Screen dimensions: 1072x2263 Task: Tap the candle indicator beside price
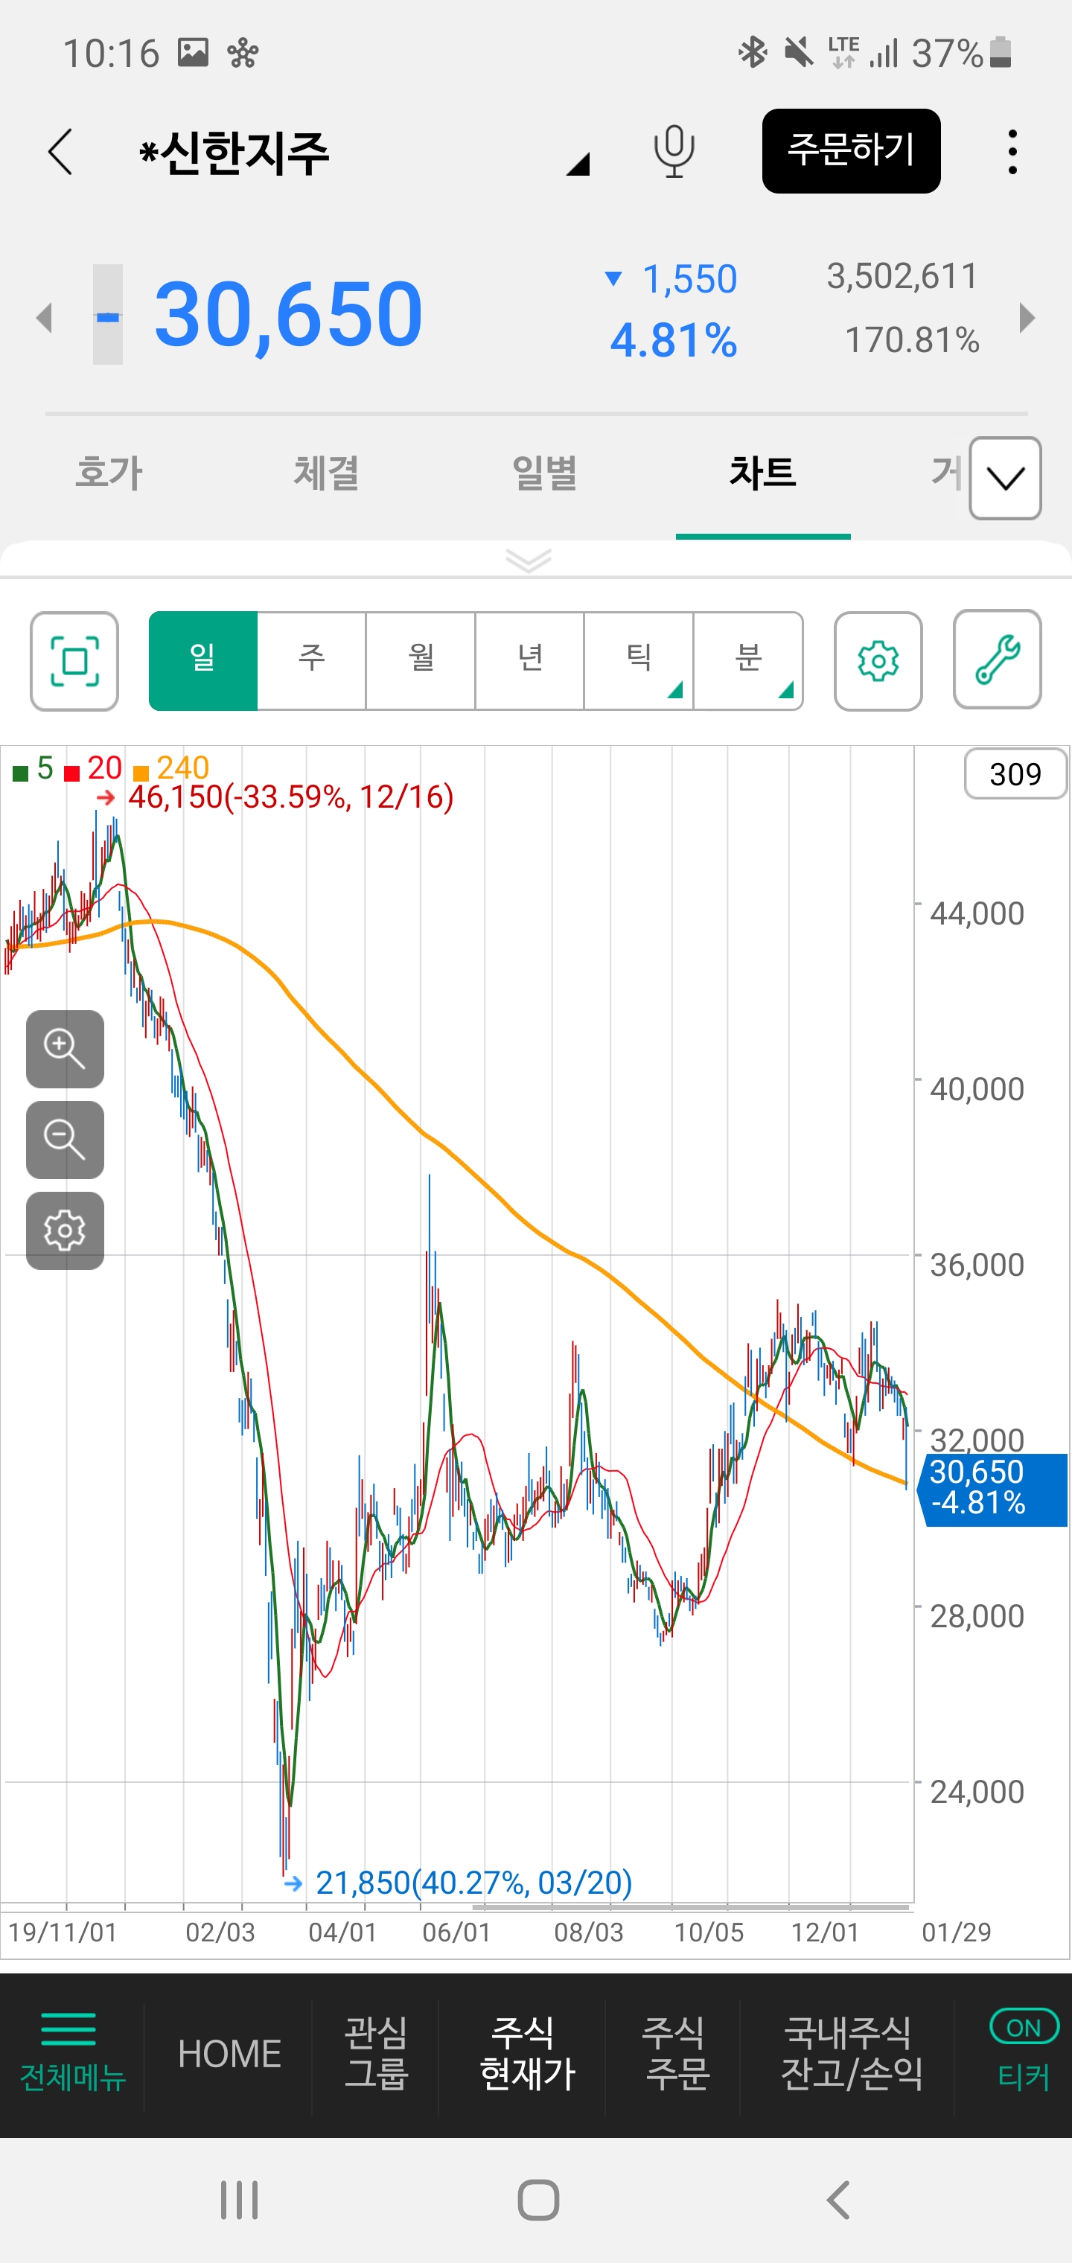108,314
